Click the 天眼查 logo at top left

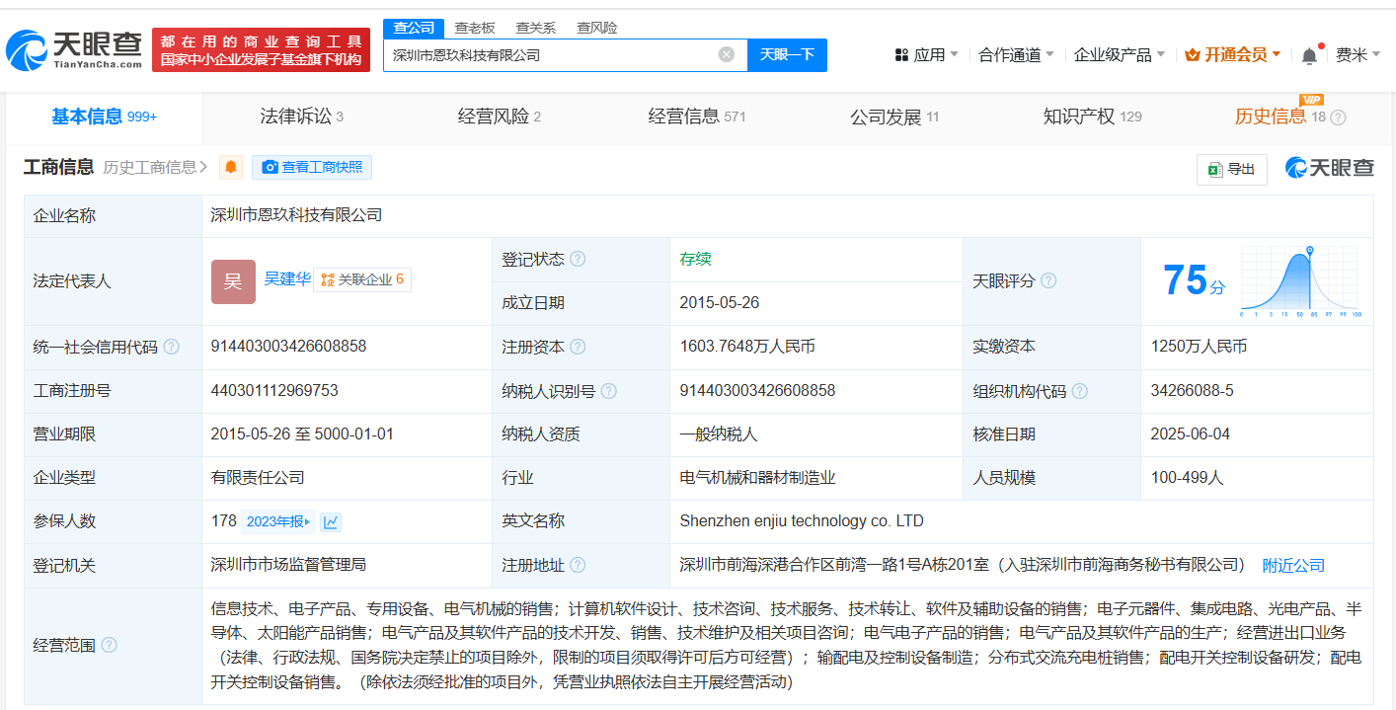74,49
